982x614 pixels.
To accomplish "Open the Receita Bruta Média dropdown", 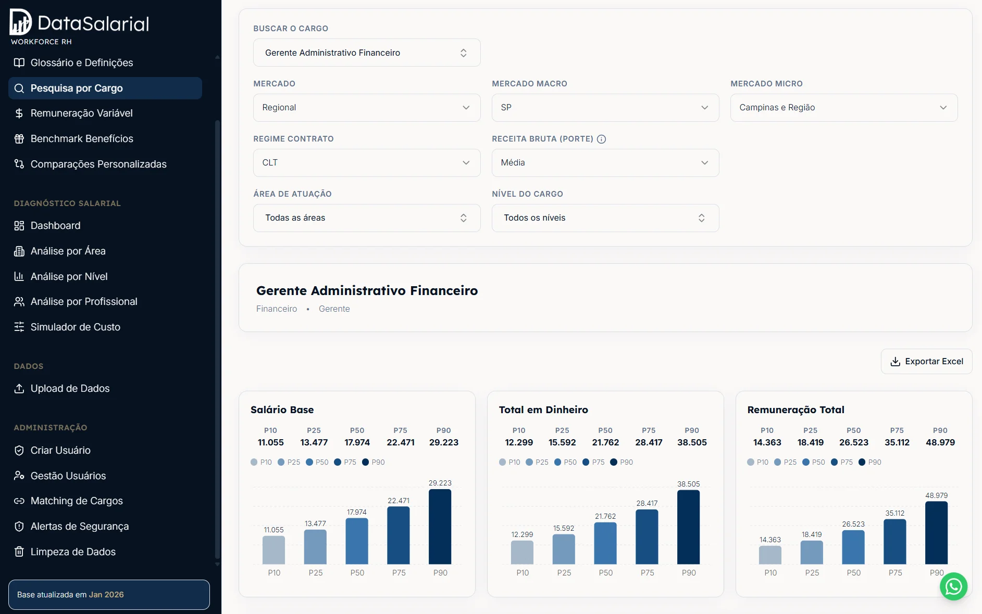I will point(605,163).
